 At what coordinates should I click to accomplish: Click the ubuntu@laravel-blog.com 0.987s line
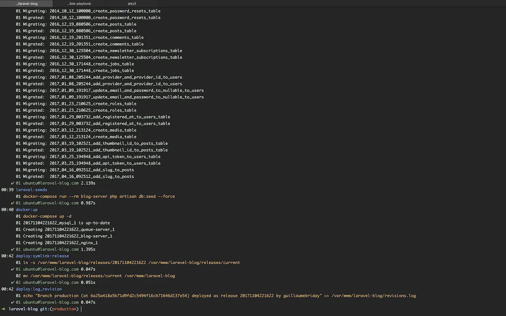pos(56,203)
